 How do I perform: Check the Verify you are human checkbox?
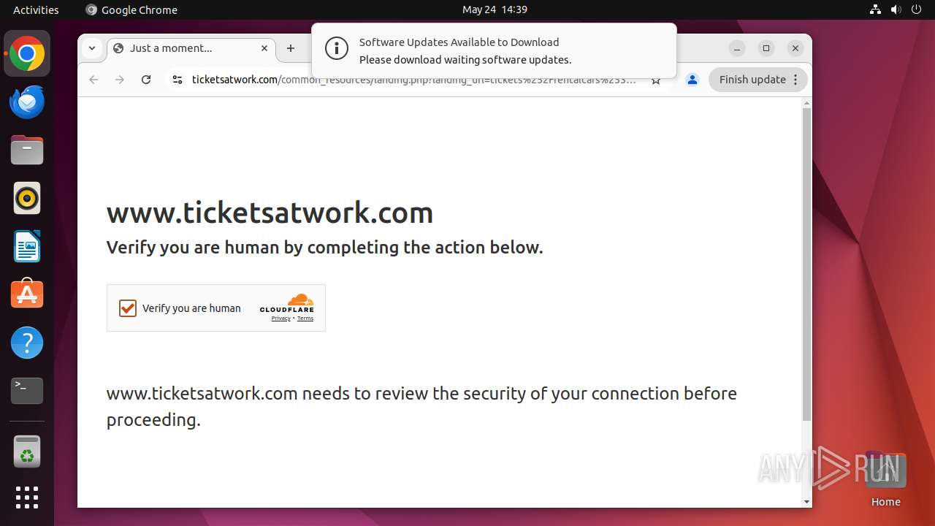pos(128,308)
